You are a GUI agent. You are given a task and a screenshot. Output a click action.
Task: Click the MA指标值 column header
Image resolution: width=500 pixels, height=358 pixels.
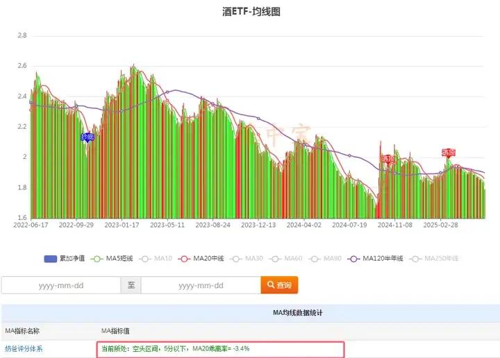click(115, 331)
